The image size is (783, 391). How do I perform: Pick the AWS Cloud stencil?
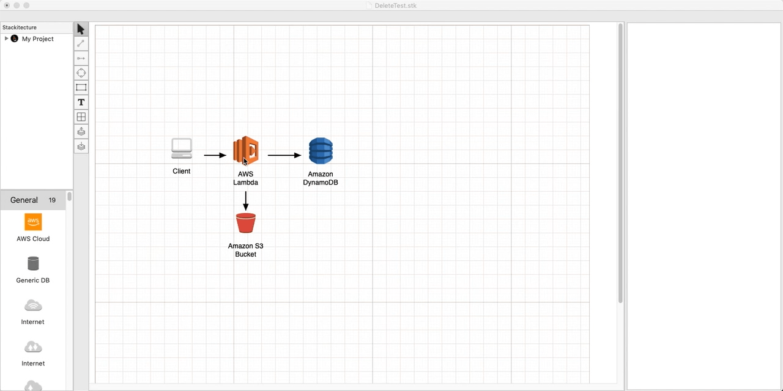click(33, 222)
